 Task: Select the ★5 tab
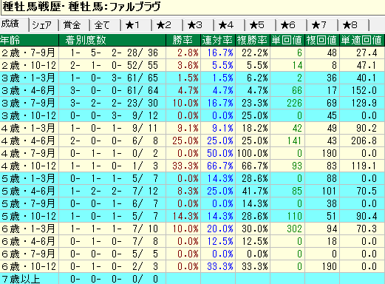pos(260,25)
